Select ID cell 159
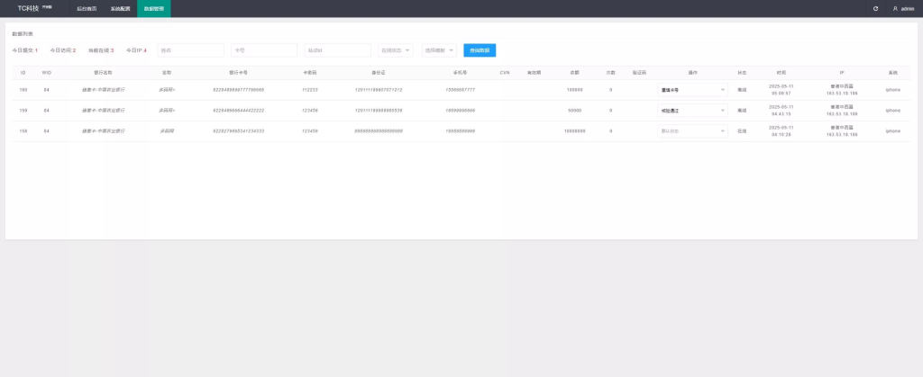The width and height of the screenshot is (923, 377). pyautogui.click(x=23, y=111)
